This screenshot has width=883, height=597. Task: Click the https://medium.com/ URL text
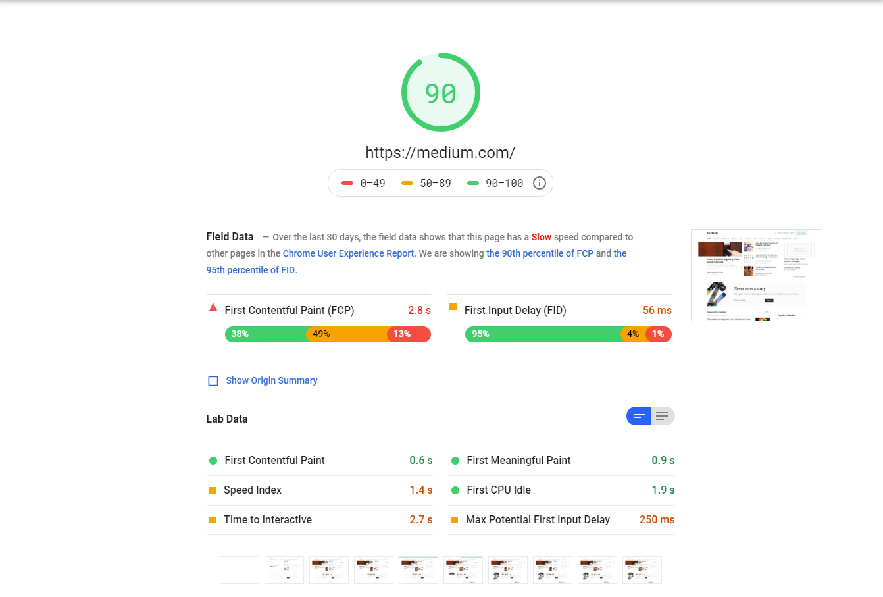440,153
